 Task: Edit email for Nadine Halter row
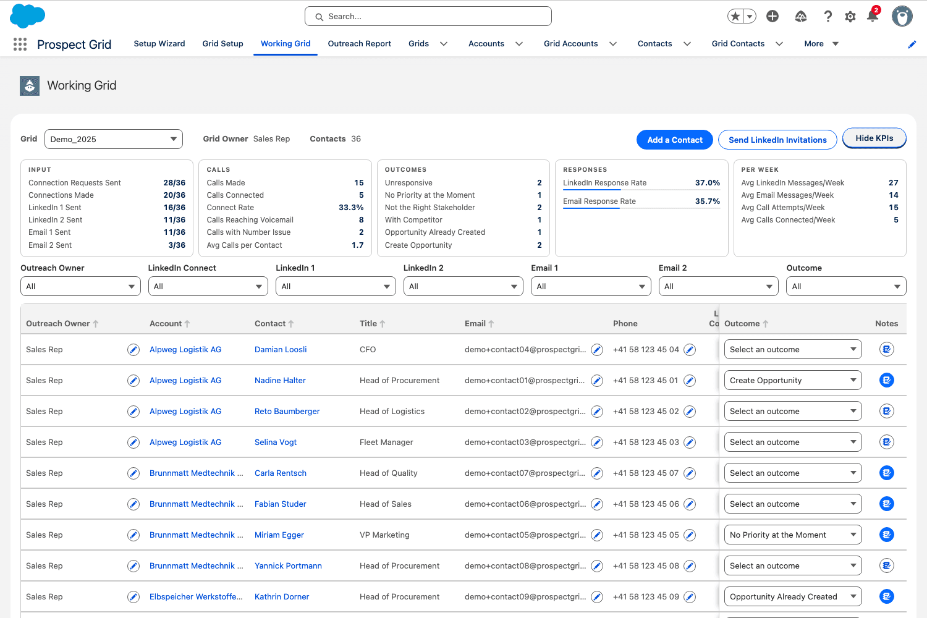tap(597, 381)
